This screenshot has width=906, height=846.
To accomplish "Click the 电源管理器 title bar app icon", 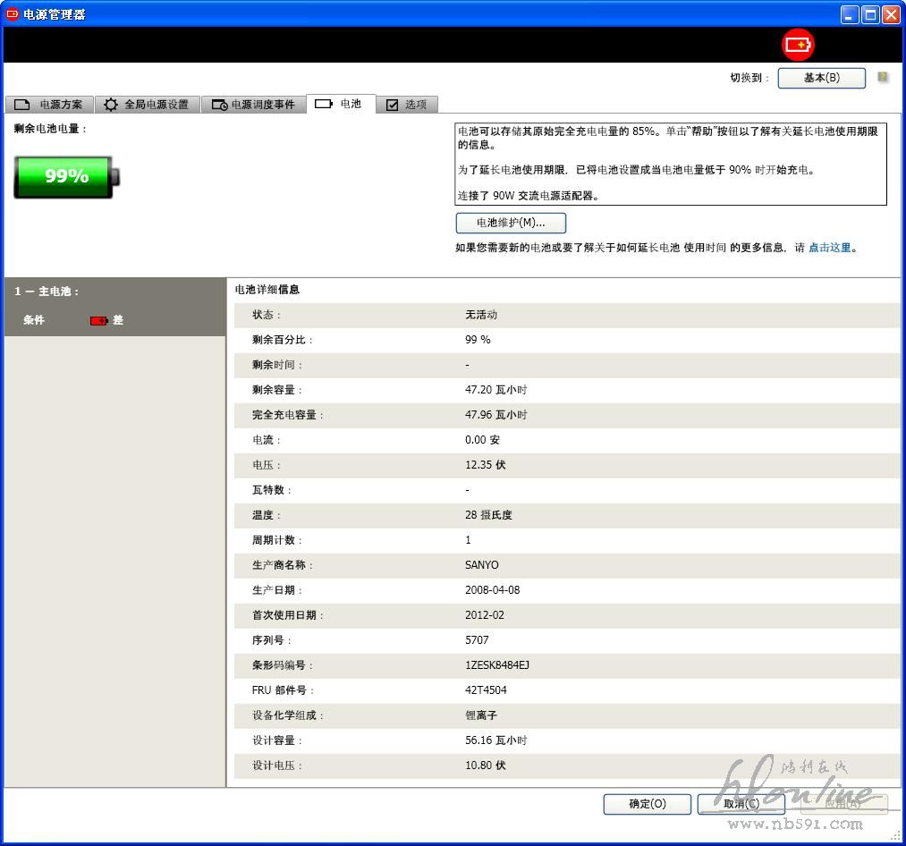I will [x=13, y=14].
